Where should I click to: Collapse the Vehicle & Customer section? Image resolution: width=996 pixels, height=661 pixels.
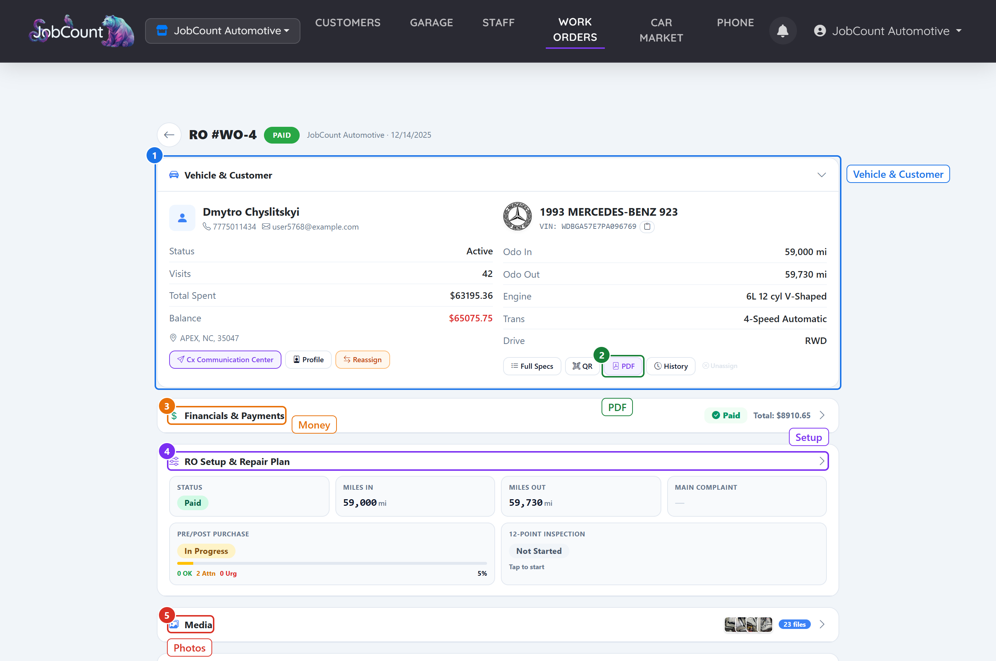[821, 175]
